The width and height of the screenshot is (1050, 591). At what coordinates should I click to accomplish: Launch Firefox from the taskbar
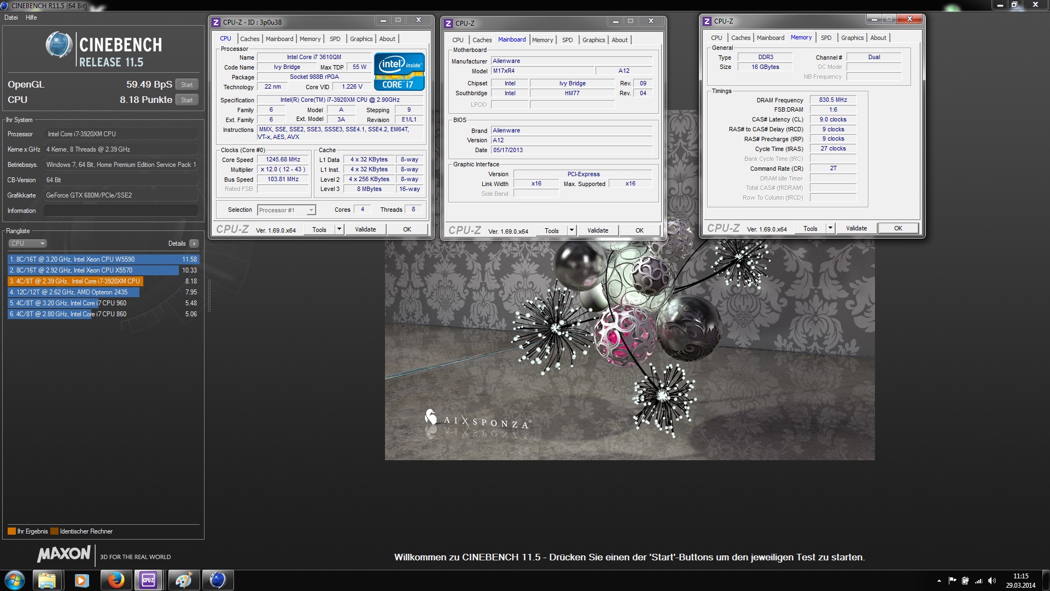116,580
